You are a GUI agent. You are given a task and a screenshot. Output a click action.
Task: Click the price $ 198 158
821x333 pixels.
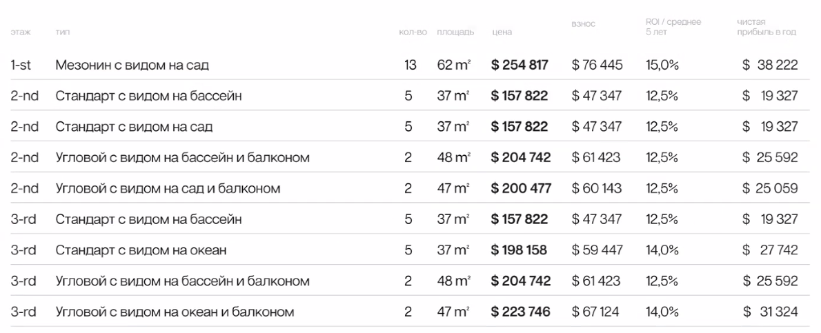coord(519,250)
